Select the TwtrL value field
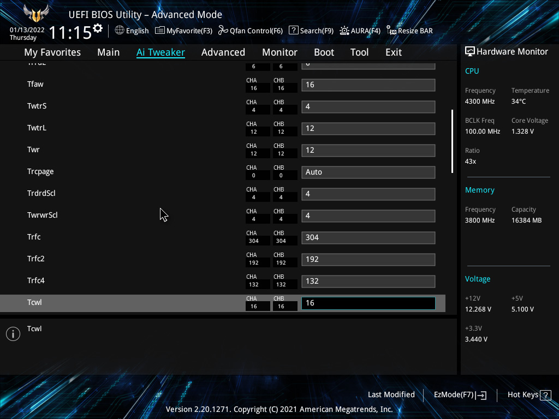Image resolution: width=559 pixels, height=419 pixels. tap(368, 128)
